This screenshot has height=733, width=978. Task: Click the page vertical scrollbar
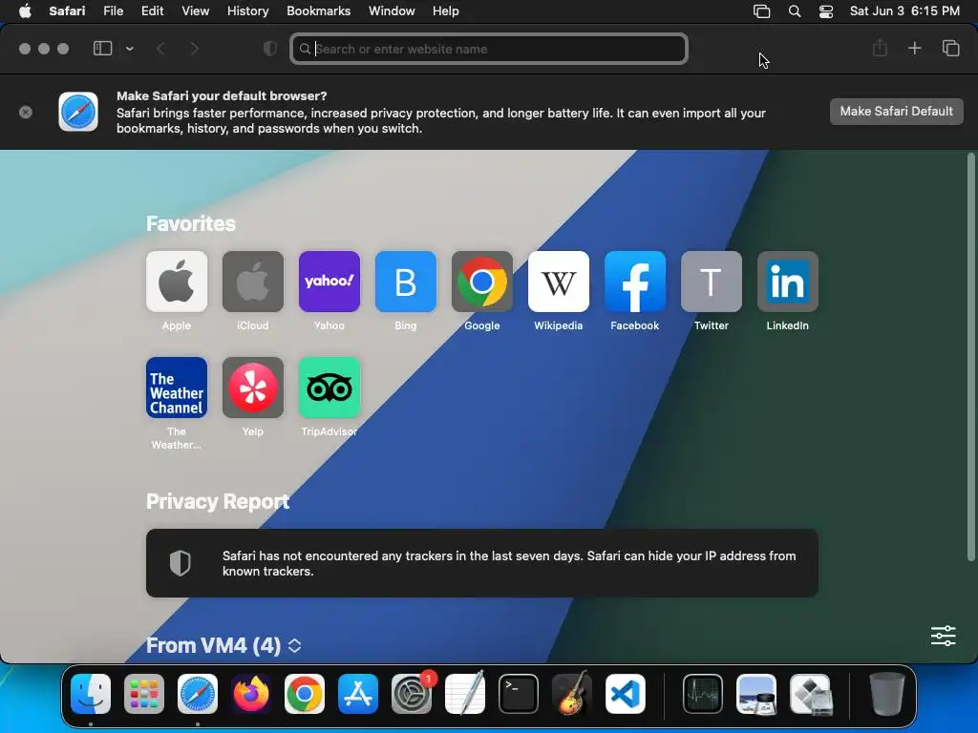970,357
